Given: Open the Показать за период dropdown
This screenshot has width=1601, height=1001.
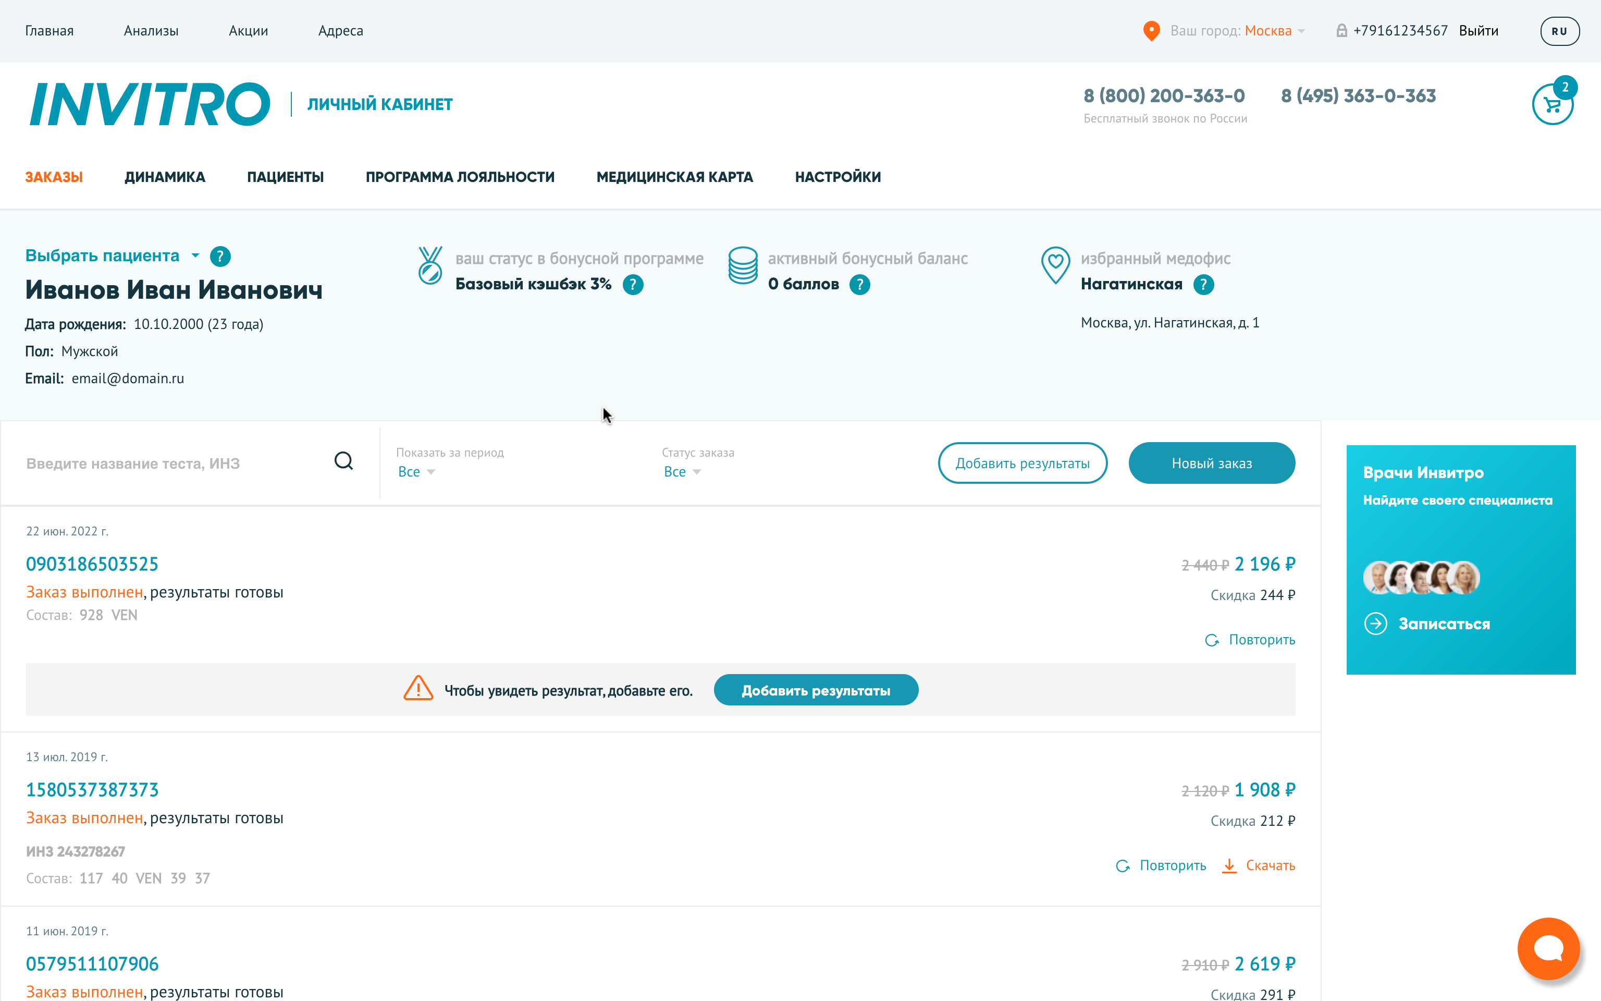Looking at the screenshot, I should pos(416,471).
